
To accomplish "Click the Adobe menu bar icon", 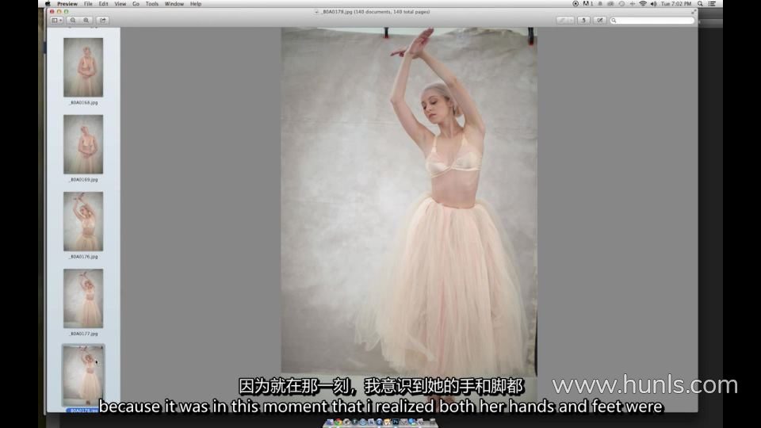I will click(x=587, y=3).
